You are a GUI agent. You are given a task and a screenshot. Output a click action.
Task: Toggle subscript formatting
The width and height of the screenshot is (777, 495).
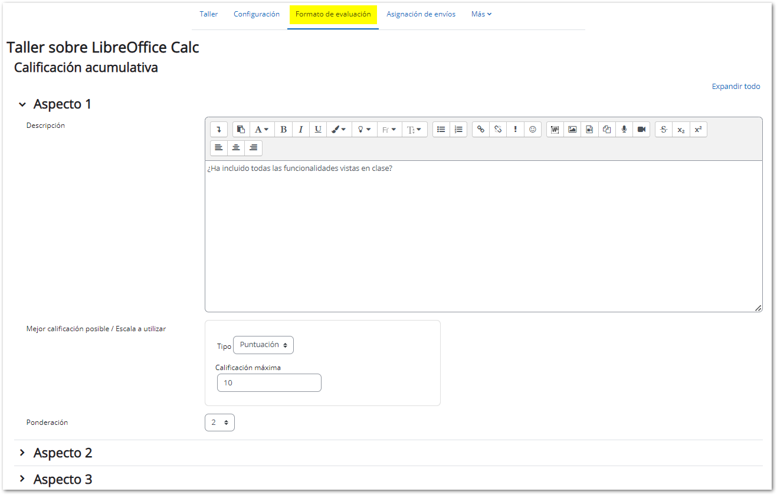681,130
